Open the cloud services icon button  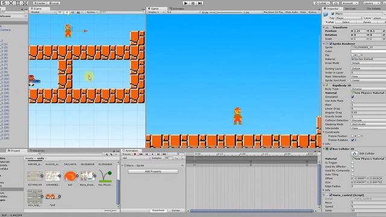click(335, 3)
